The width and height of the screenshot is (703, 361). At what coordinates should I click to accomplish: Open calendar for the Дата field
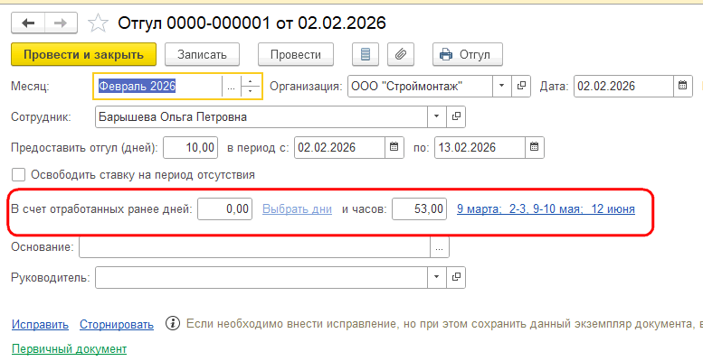(682, 86)
